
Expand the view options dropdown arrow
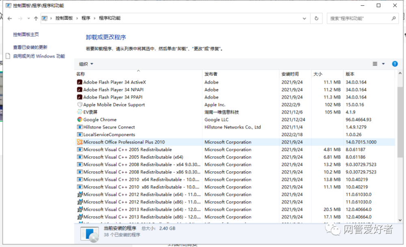(x=383, y=64)
